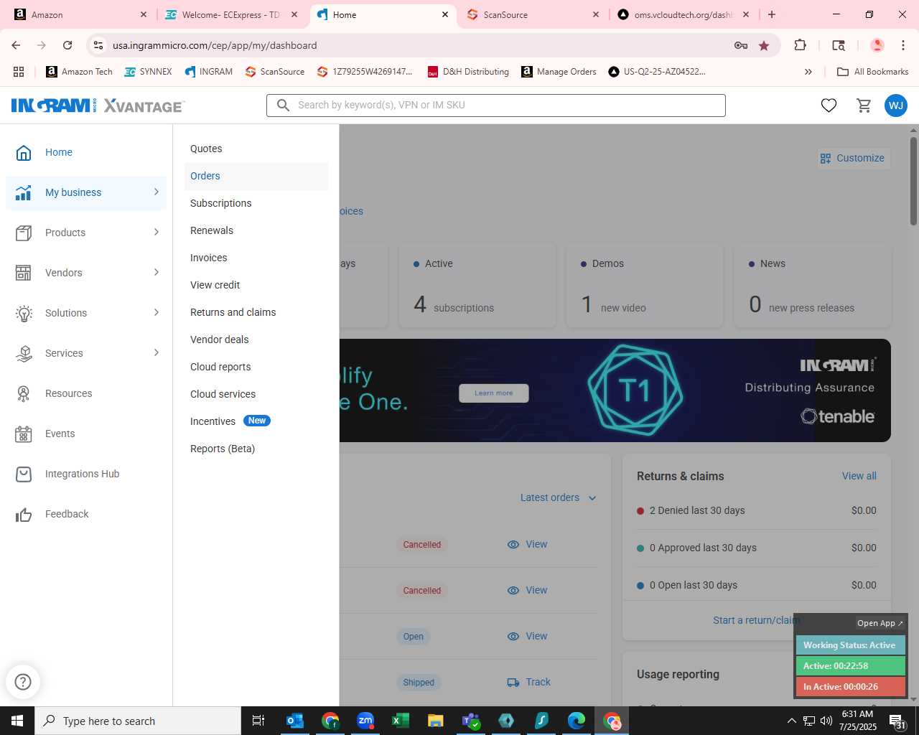
Task: Click Open App in the tracker widget
Action: coord(880,623)
